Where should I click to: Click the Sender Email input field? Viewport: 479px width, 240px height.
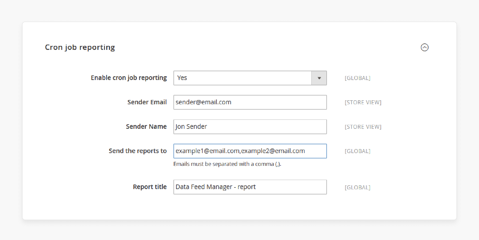(250, 102)
